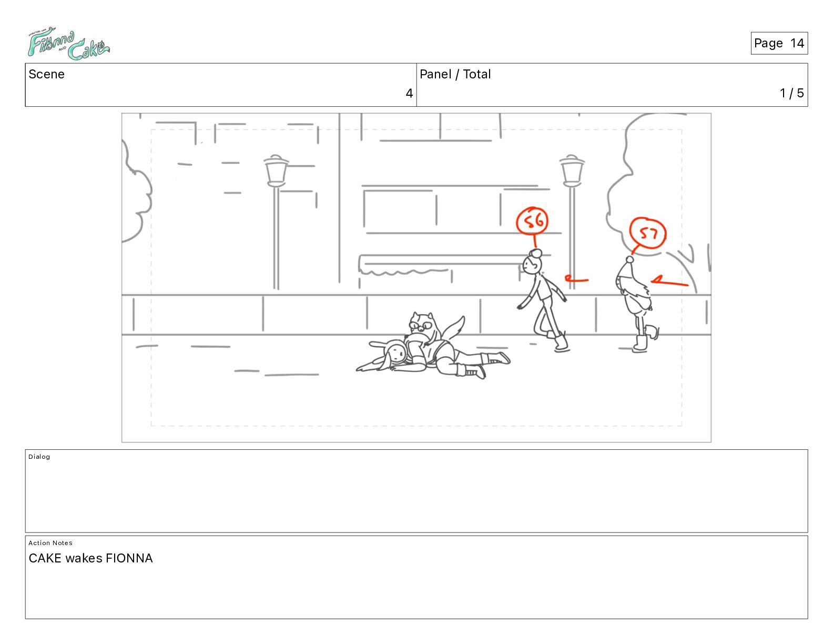Click the Action Notes label

click(x=50, y=543)
